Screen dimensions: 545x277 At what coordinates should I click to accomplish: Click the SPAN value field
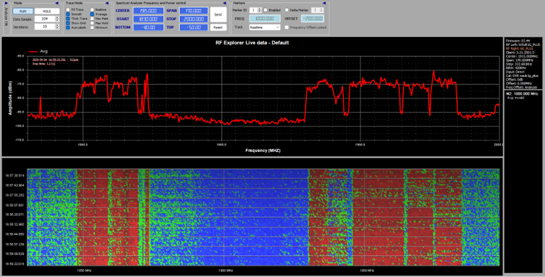pos(193,11)
